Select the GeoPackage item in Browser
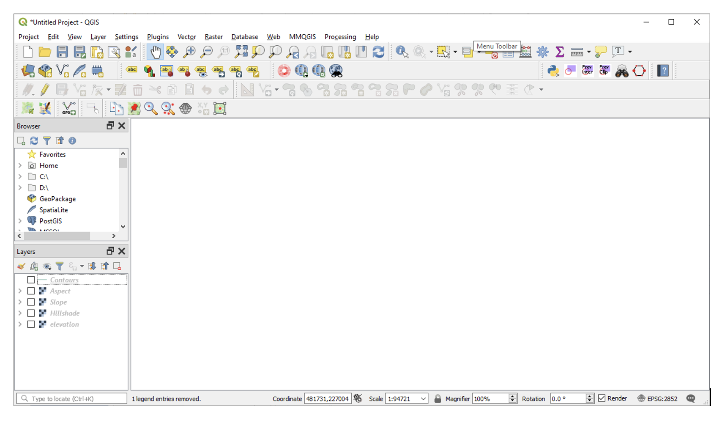The width and height of the screenshot is (722, 423). click(52, 199)
